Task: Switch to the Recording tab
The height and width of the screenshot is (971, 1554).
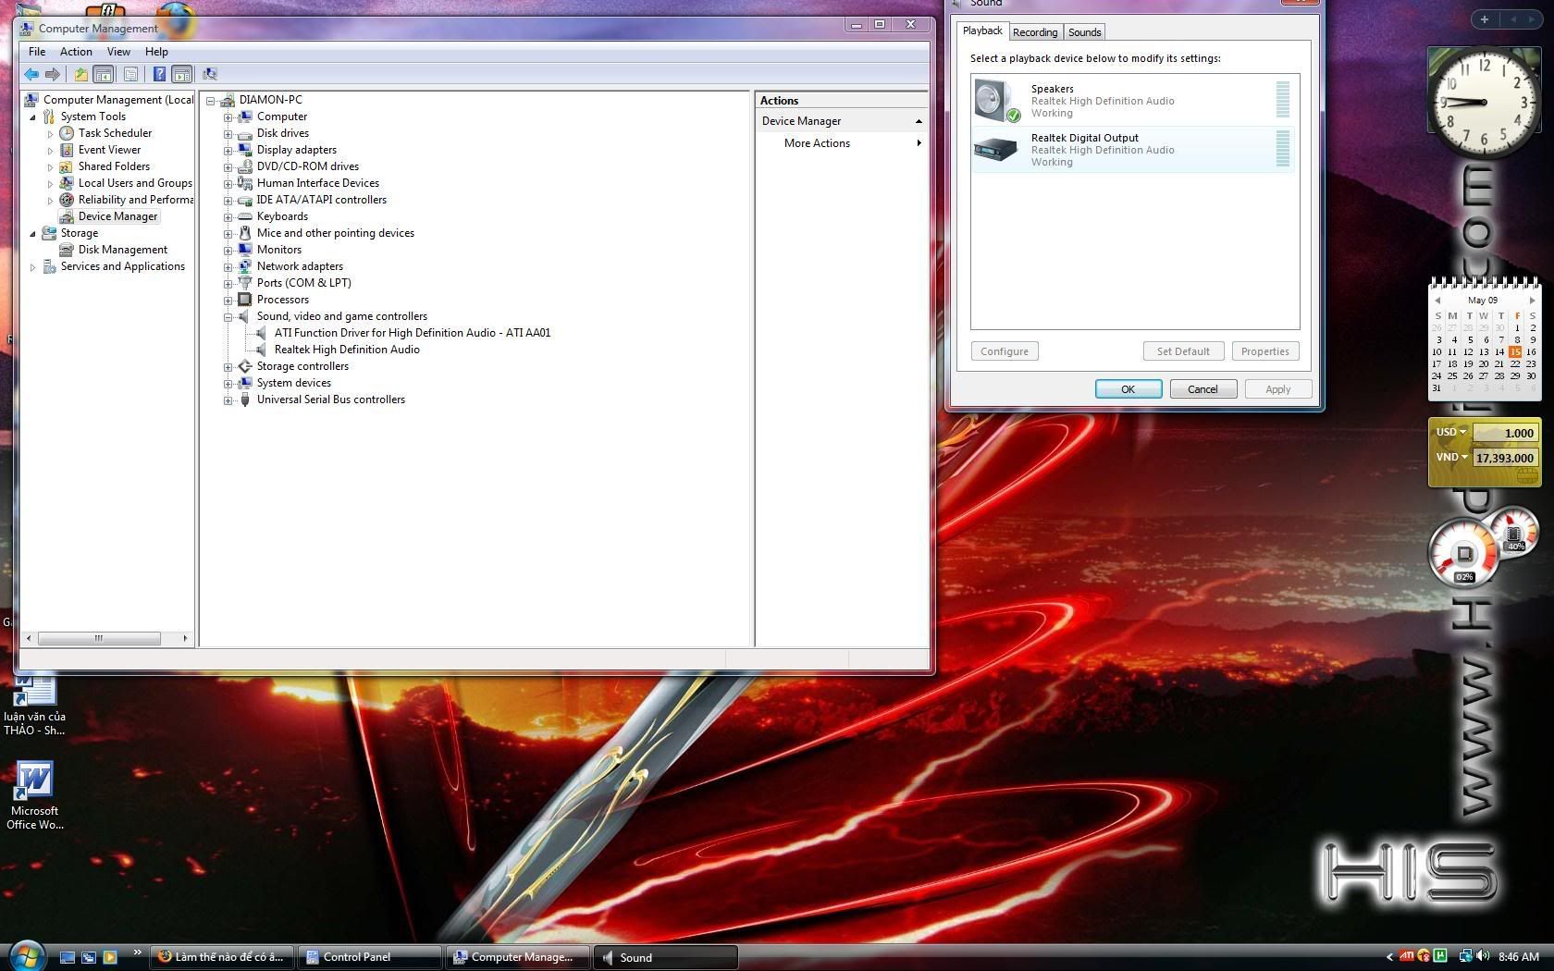Action: tap(1035, 32)
